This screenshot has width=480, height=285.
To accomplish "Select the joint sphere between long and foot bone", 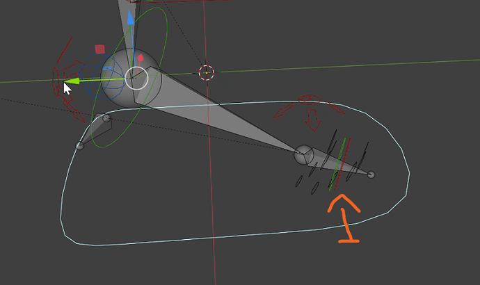I will tap(304, 155).
